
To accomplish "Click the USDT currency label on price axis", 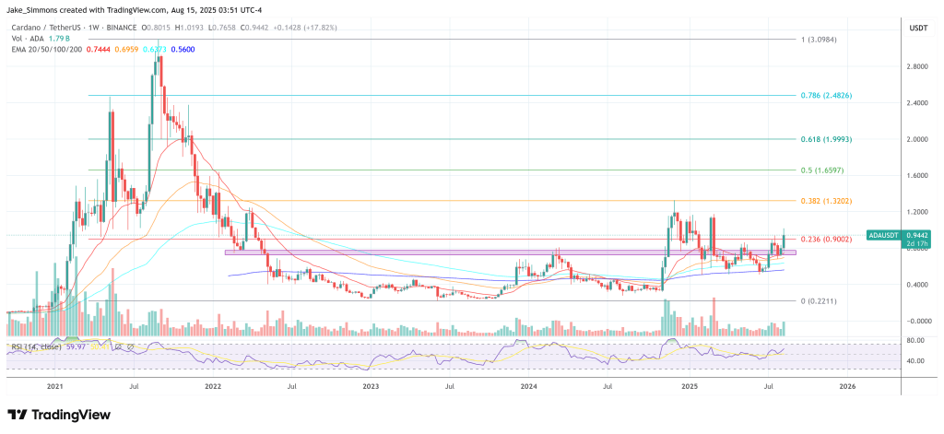I will pyautogui.click(x=918, y=28).
